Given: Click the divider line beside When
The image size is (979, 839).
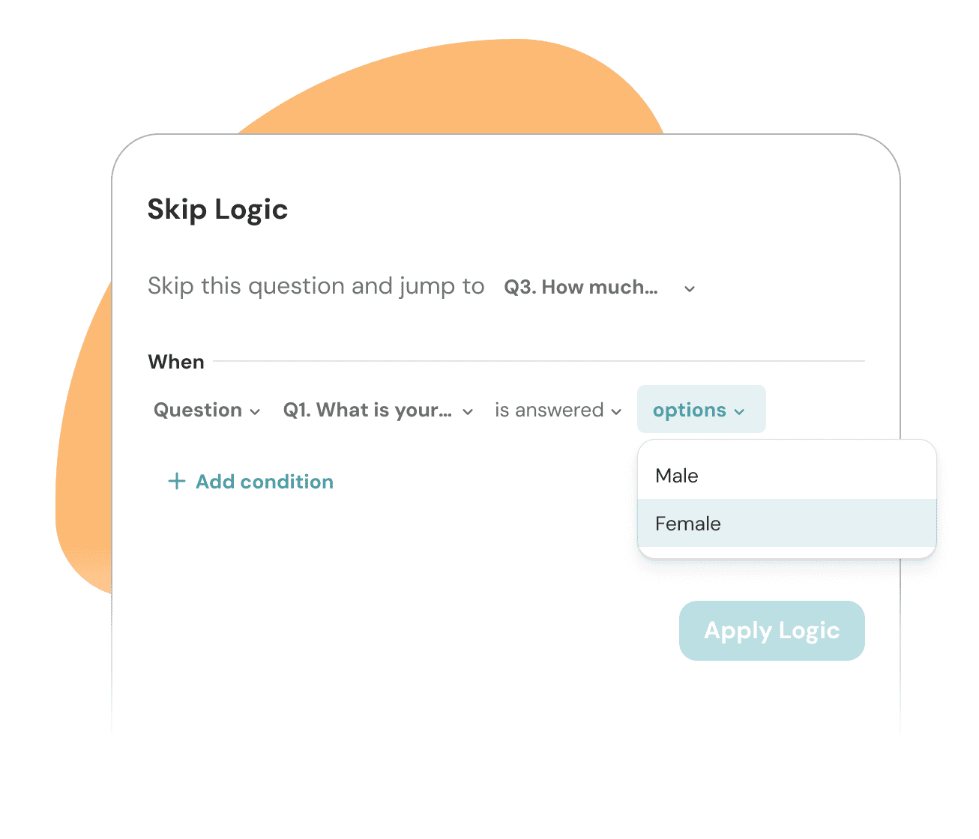Looking at the screenshot, I should click(x=538, y=361).
